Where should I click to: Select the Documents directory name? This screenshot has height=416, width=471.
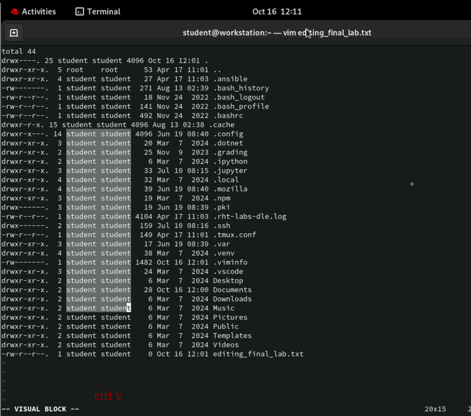coord(232,290)
